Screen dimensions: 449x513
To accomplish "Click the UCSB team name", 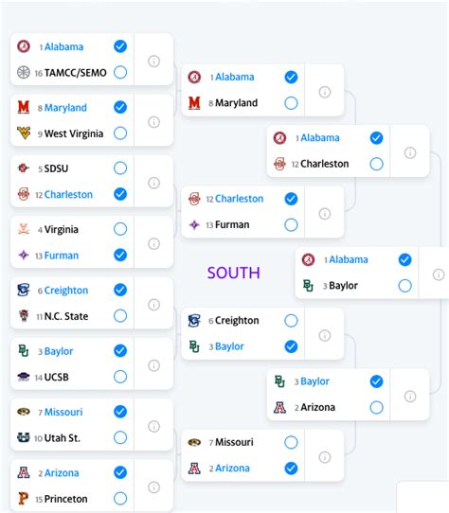I will click(56, 377).
